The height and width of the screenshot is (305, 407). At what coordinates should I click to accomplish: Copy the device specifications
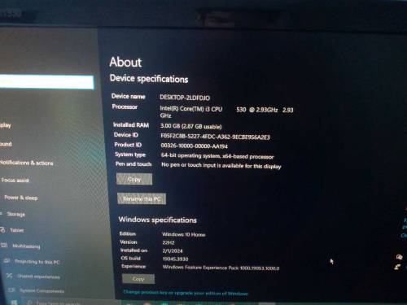point(134,179)
